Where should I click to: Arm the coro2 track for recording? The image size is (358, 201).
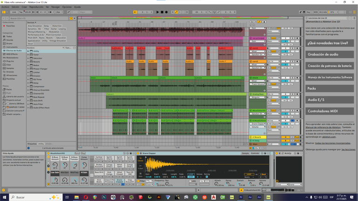point(297,61)
